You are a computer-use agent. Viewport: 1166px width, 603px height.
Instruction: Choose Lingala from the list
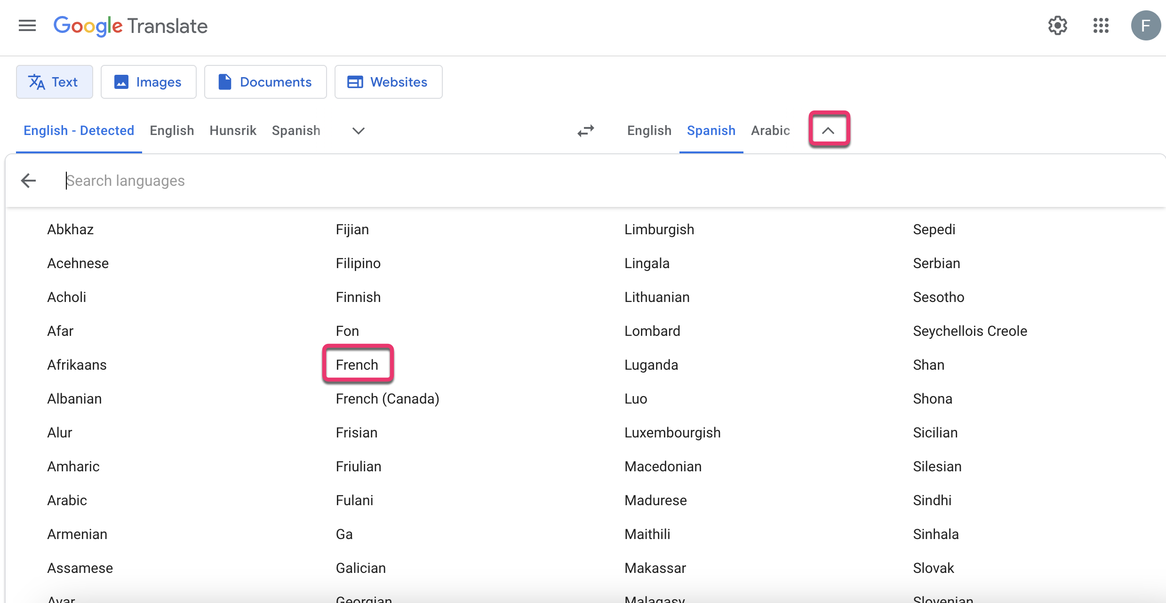pos(647,263)
